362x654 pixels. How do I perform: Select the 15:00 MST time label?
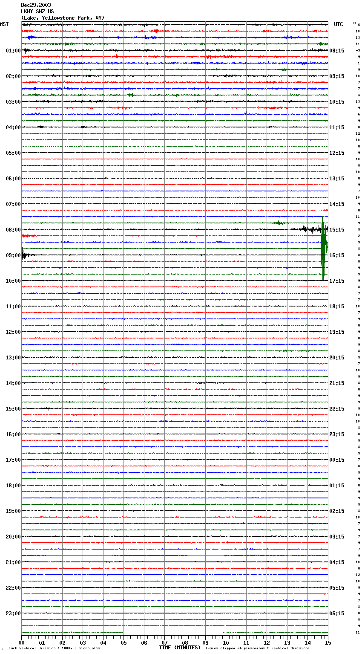[13, 409]
